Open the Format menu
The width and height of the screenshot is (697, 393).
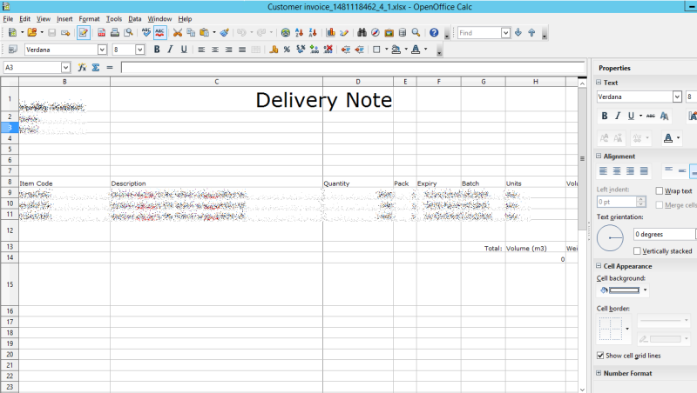[89, 18]
